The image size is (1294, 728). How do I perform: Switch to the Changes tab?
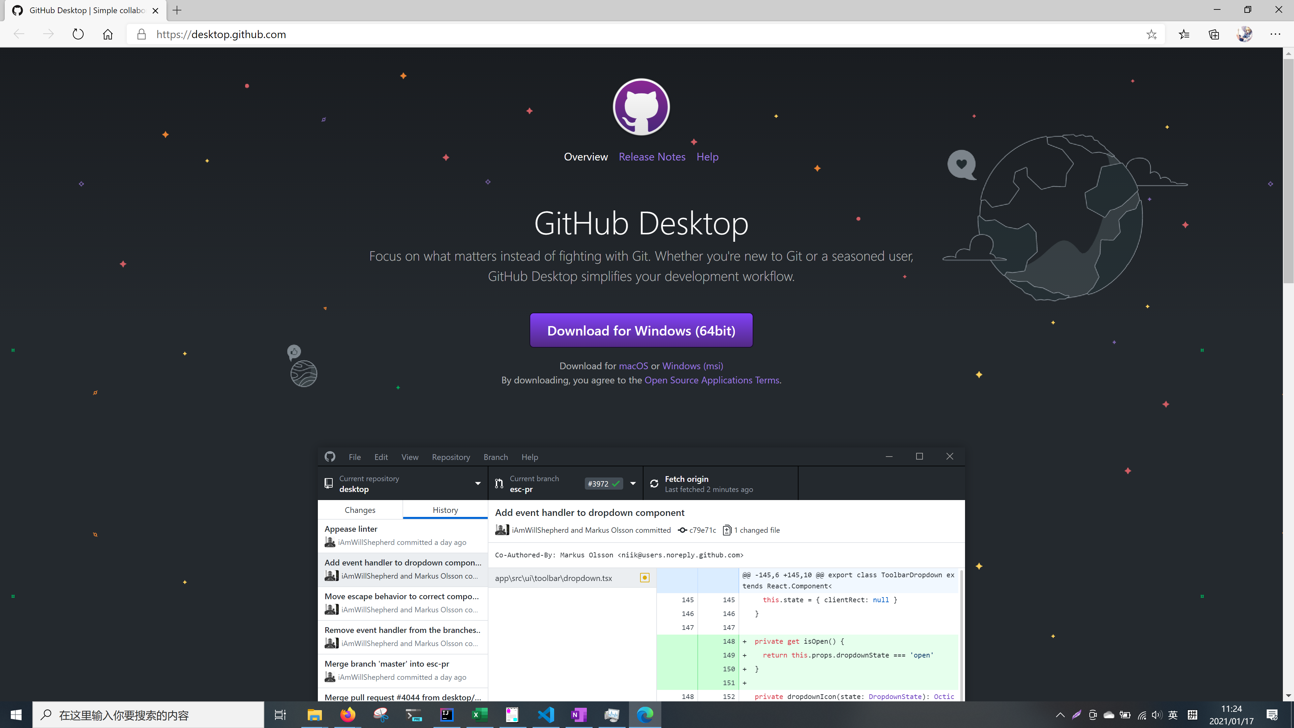pyautogui.click(x=360, y=510)
